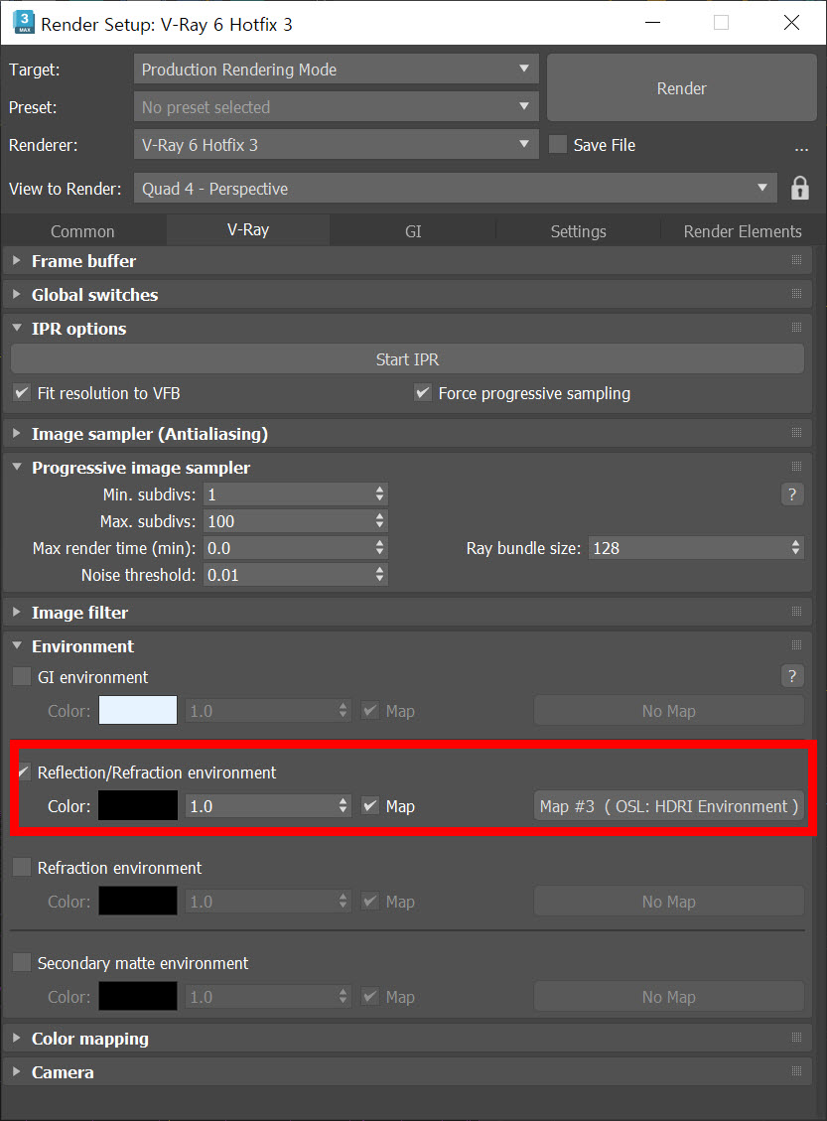This screenshot has height=1121, width=827.
Task: Uncheck Map for Reflection/Refraction environment
Action: [370, 805]
